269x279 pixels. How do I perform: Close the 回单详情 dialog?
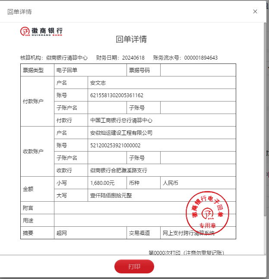[x=256, y=12]
